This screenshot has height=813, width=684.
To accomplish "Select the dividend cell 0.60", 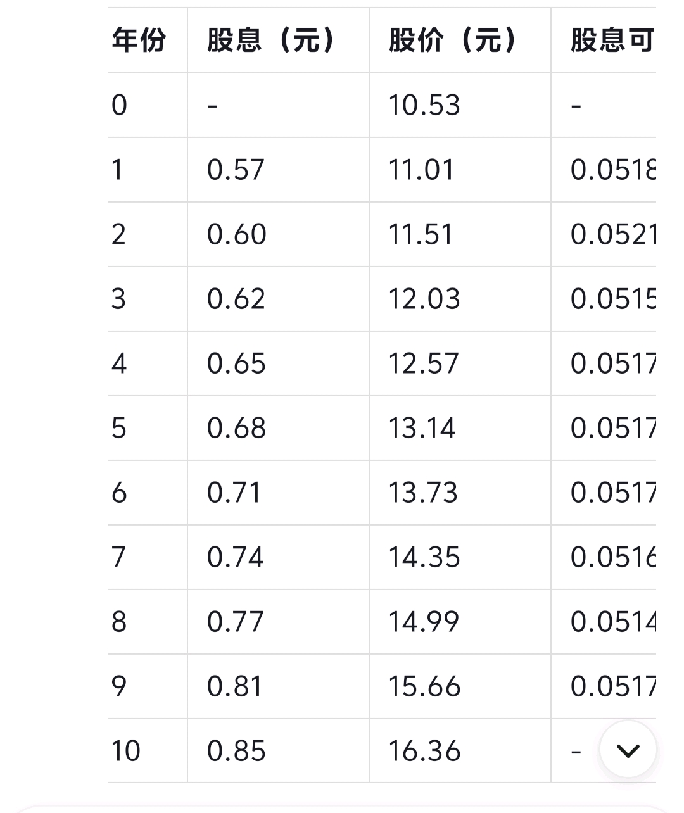I will click(236, 234).
